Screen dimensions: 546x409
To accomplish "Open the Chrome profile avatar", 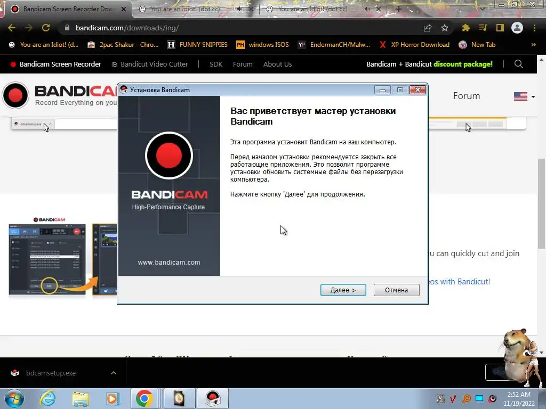I will [x=517, y=28].
